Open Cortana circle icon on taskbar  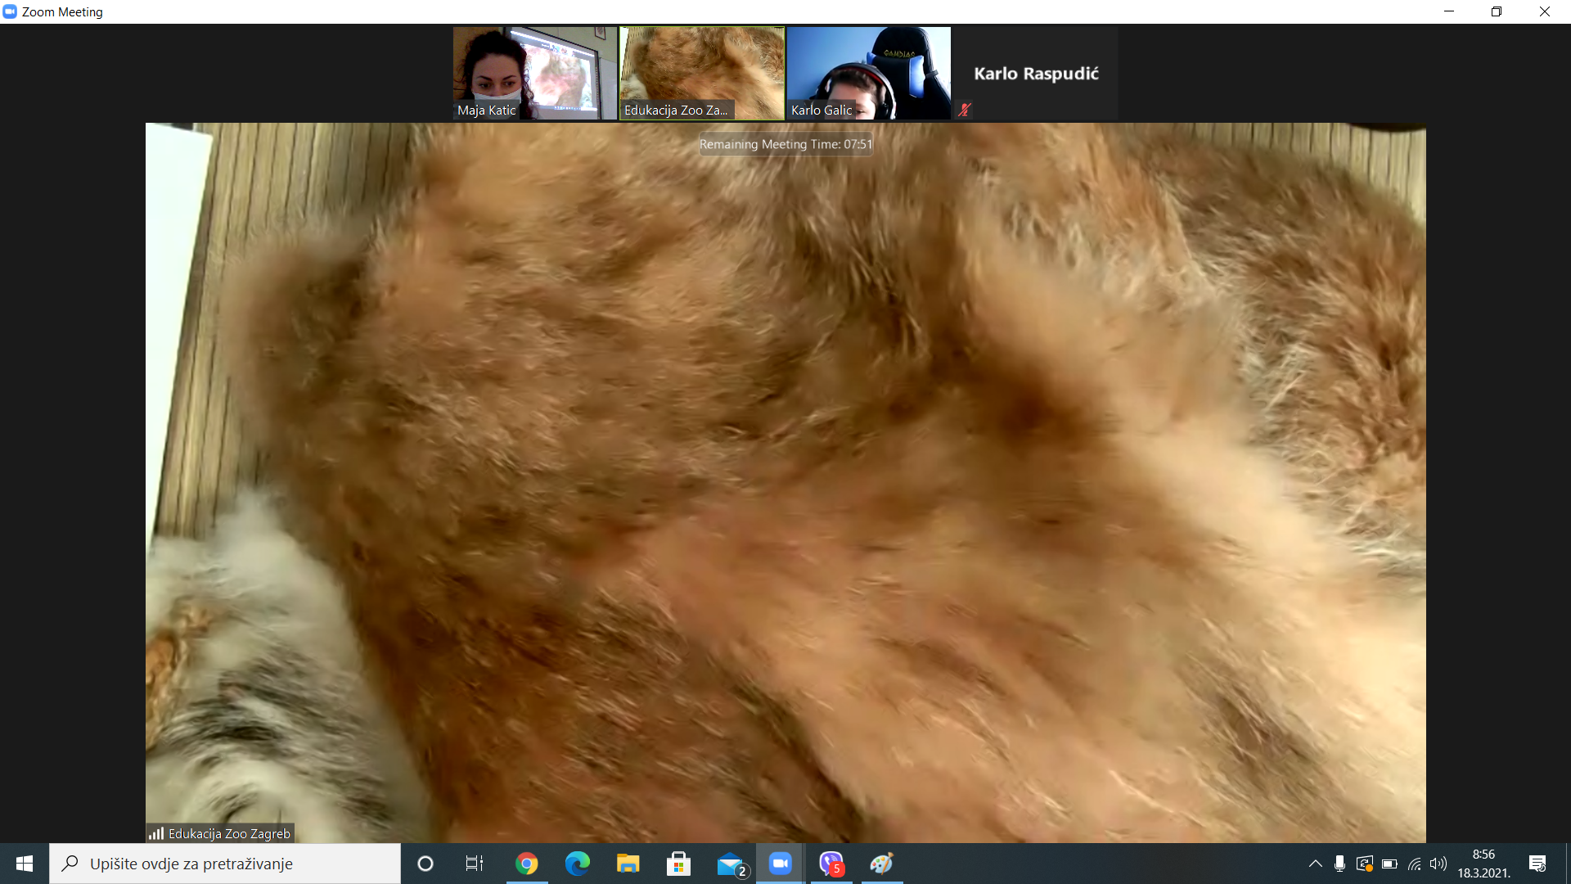pos(425,864)
